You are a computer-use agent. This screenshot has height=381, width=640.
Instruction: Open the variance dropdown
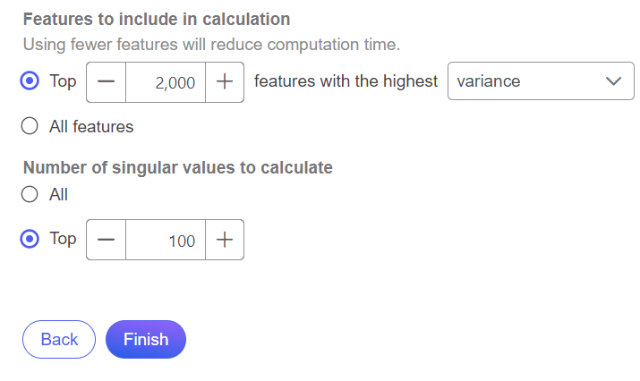point(528,81)
